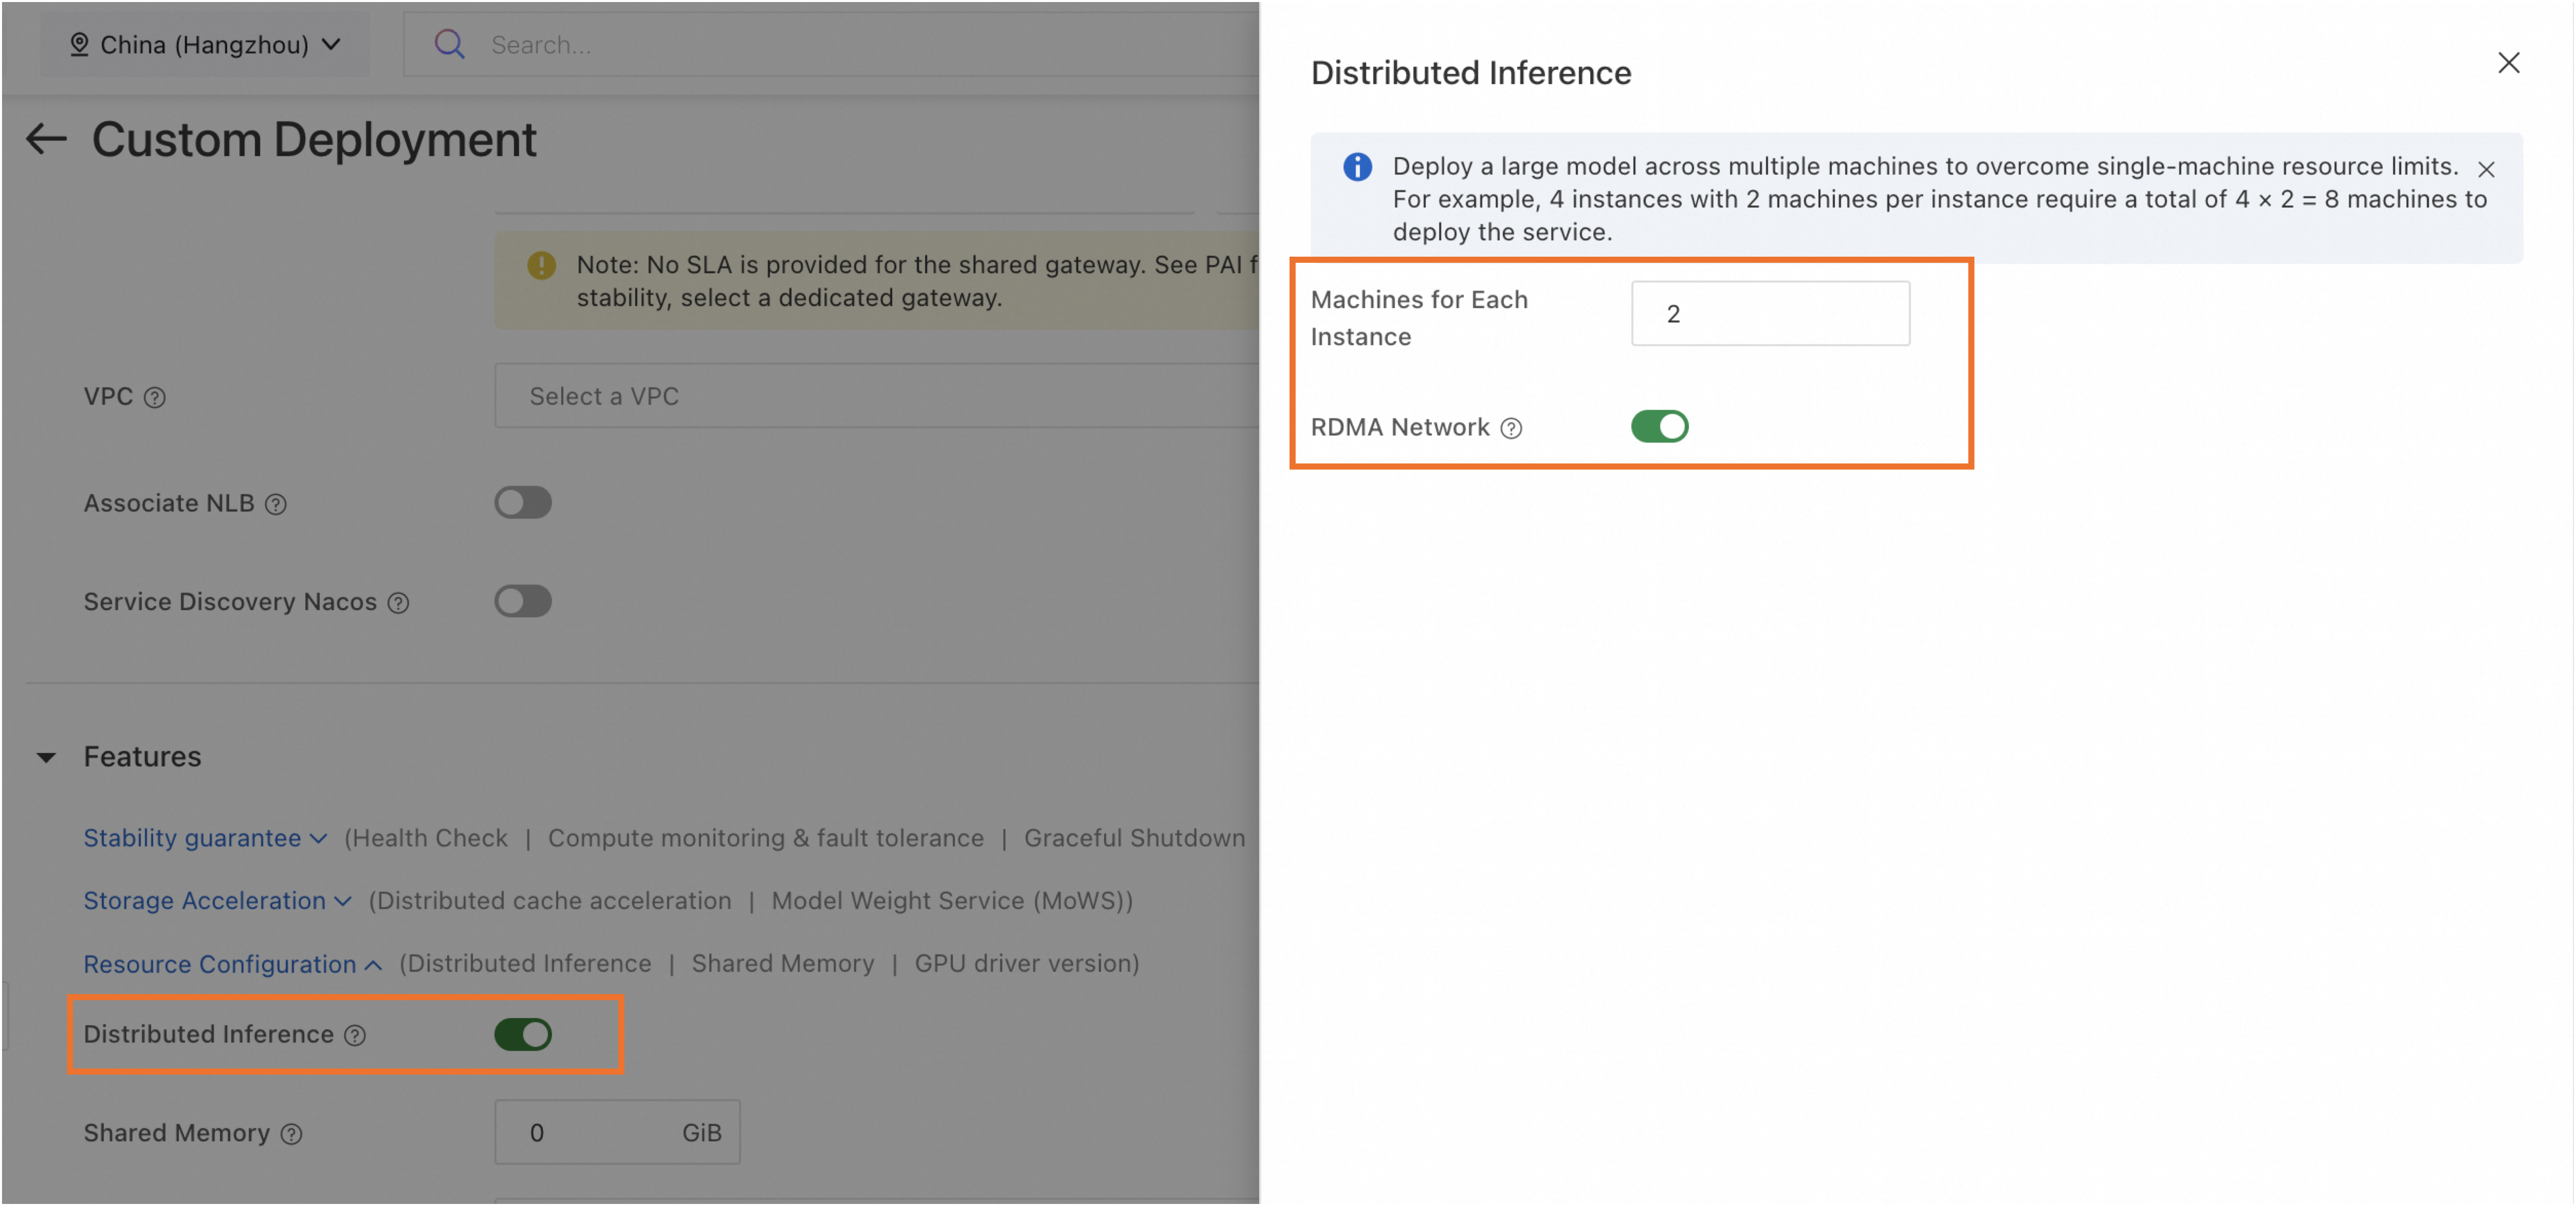Viewport: 2576px width, 1206px height.
Task: Click the help icon next to RDMA Network
Action: [x=1511, y=428]
